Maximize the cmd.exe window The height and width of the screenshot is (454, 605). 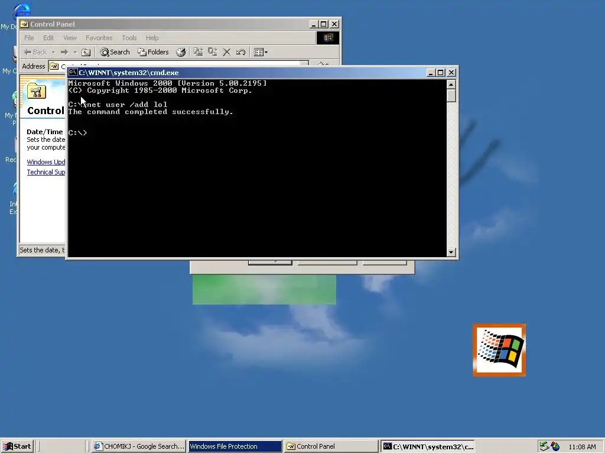click(441, 73)
